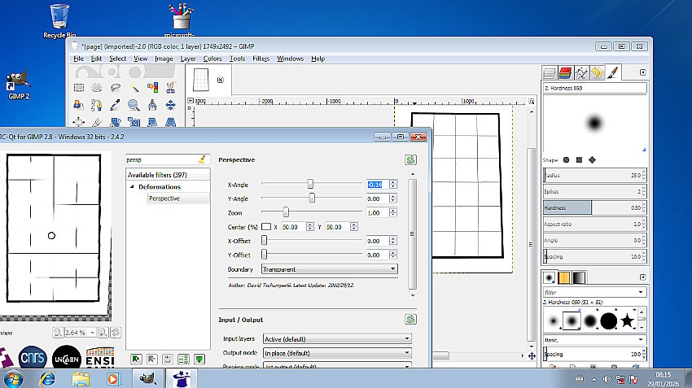
Task: Open canvas navigation cross icon at bottom right
Action: pyautogui.click(x=532, y=355)
